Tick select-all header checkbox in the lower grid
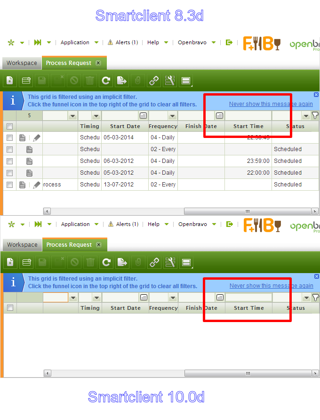This screenshot has width=320, height=420. click(10, 308)
